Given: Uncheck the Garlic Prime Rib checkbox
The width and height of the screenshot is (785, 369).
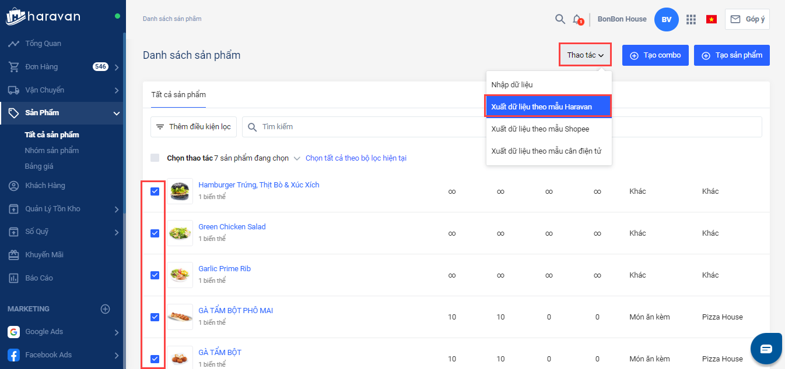Looking at the screenshot, I should point(155,275).
